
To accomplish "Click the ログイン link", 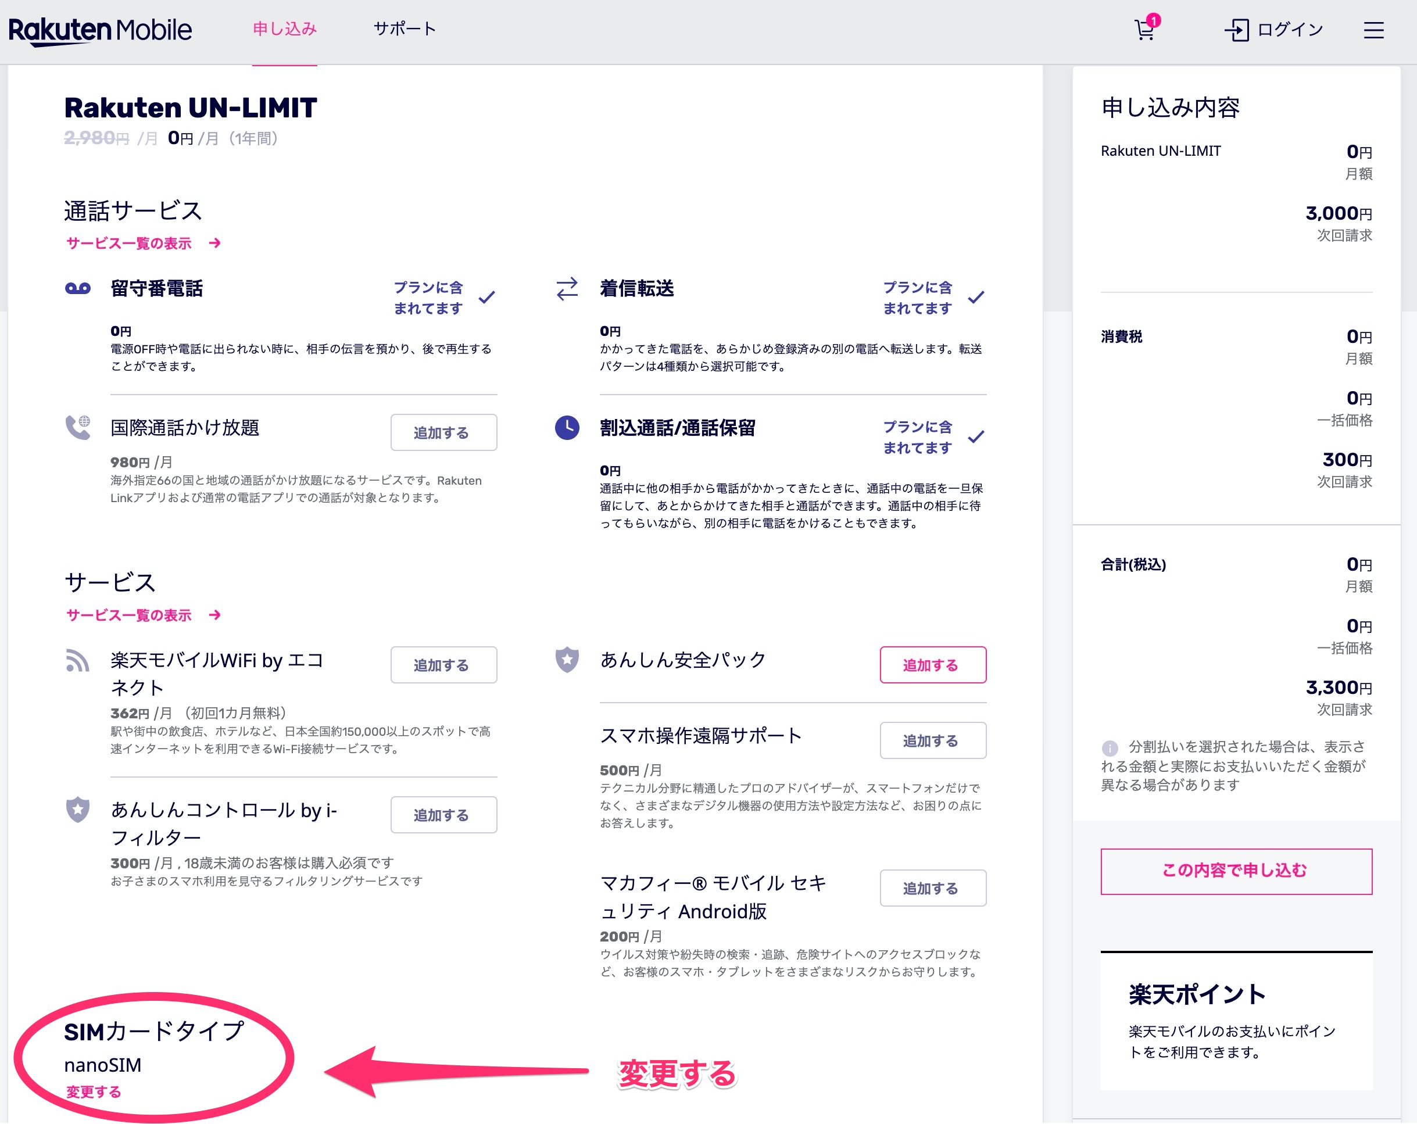I will click(1290, 30).
